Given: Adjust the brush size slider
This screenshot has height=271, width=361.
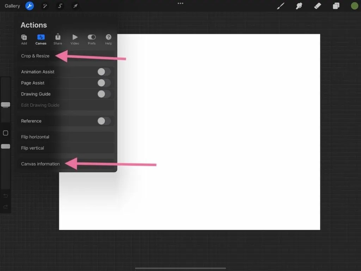Looking at the screenshot, I should 5,105.
